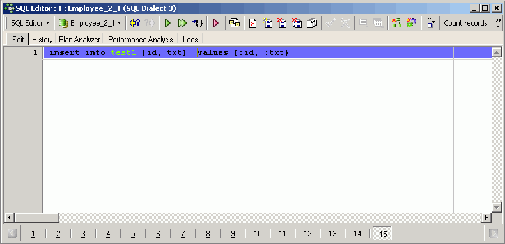
Task: Click the Count records button
Action: 465,23
